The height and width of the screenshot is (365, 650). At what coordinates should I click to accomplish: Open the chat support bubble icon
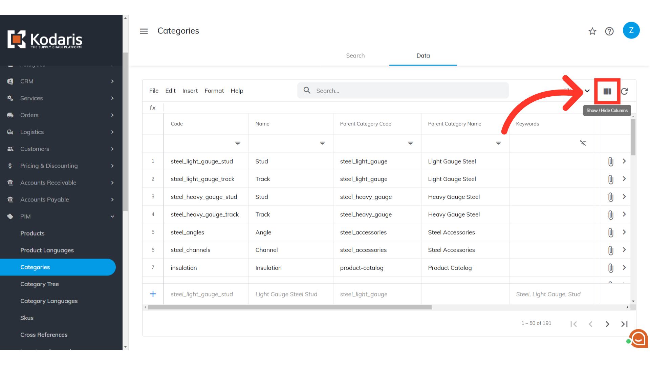click(x=638, y=338)
